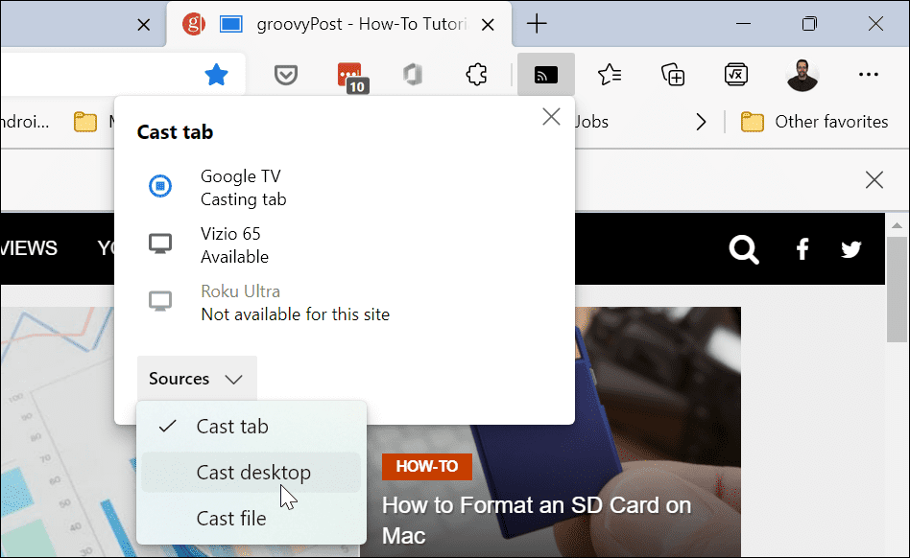Expand the Sources dropdown
This screenshot has width=910, height=558.
coord(197,379)
